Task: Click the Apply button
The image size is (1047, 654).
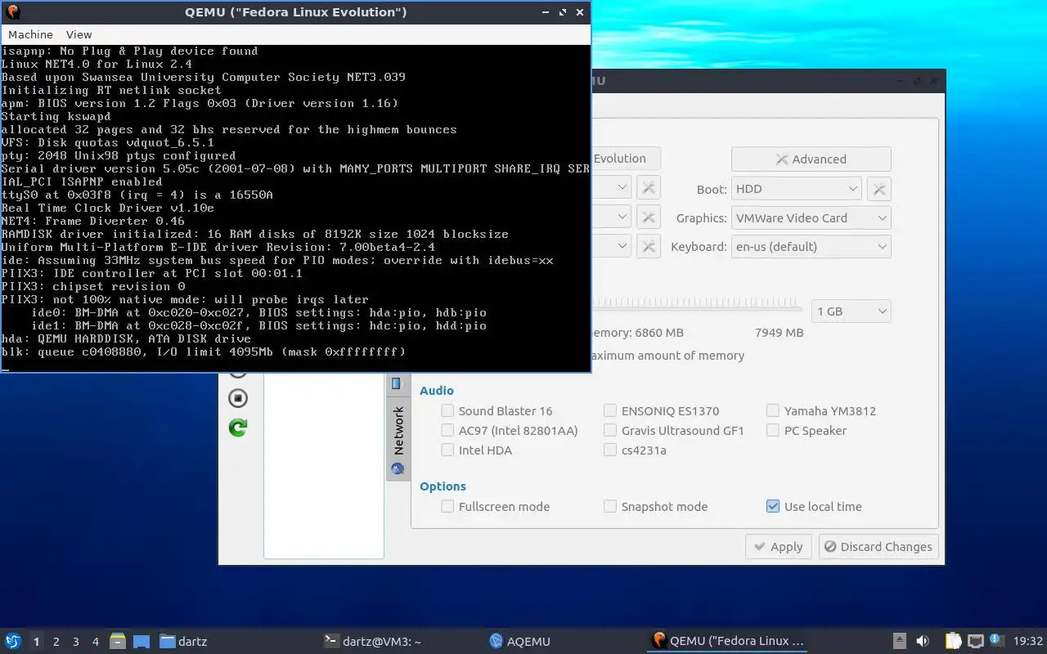Action: click(x=778, y=547)
